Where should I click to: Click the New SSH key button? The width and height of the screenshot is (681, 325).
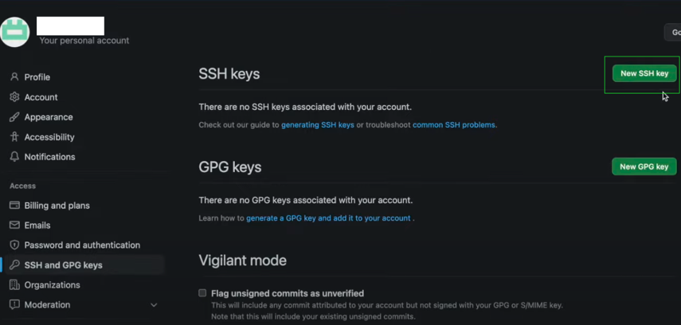tap(644, 73)
